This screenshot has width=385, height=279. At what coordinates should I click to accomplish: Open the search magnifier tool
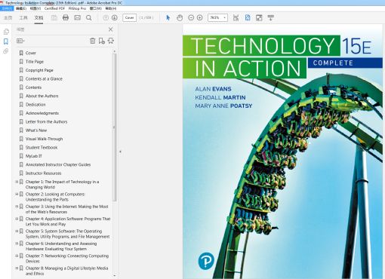pos(89,17)
